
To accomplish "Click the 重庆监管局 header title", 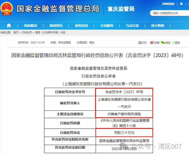I will 121,9.
